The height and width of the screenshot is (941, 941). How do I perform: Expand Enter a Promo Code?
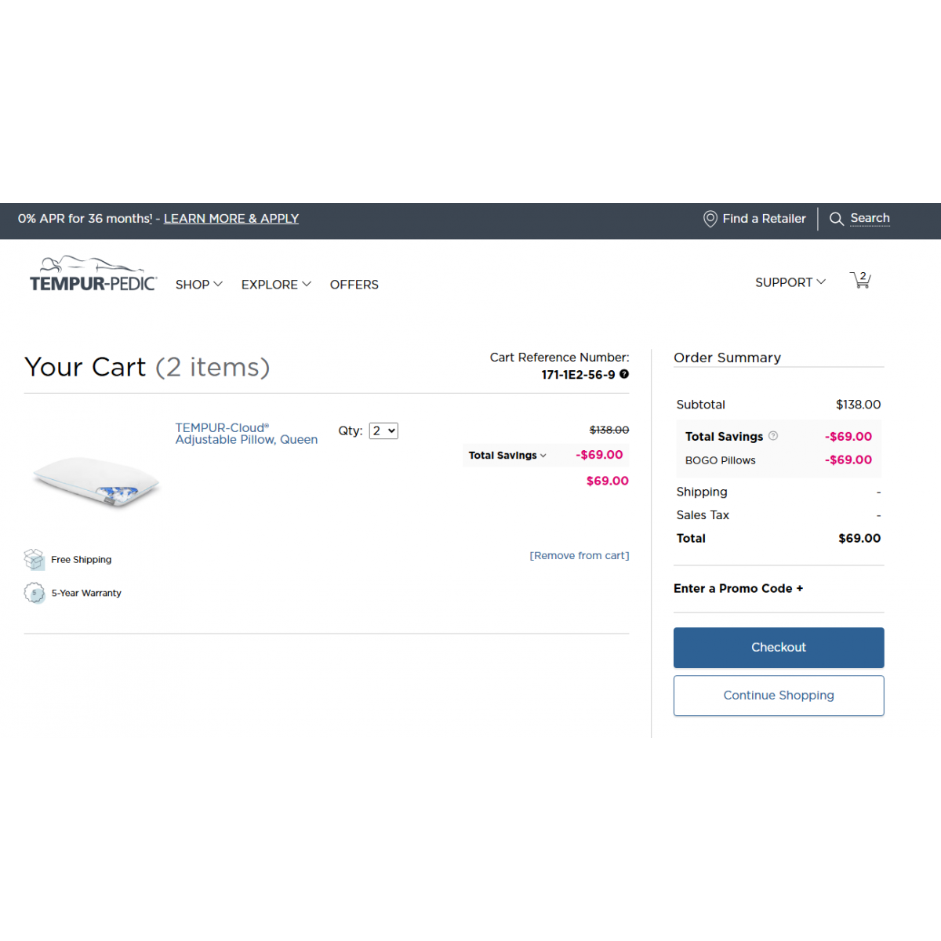click(x=738, y=589)
